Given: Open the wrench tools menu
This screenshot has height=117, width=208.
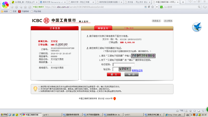Looking at the screenshot, I should [x=205, y=7].
